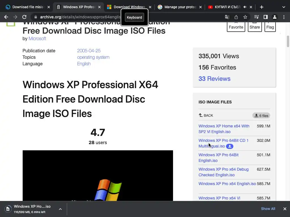
Task: Open the media control icon
Action: [x=256, y=17]
